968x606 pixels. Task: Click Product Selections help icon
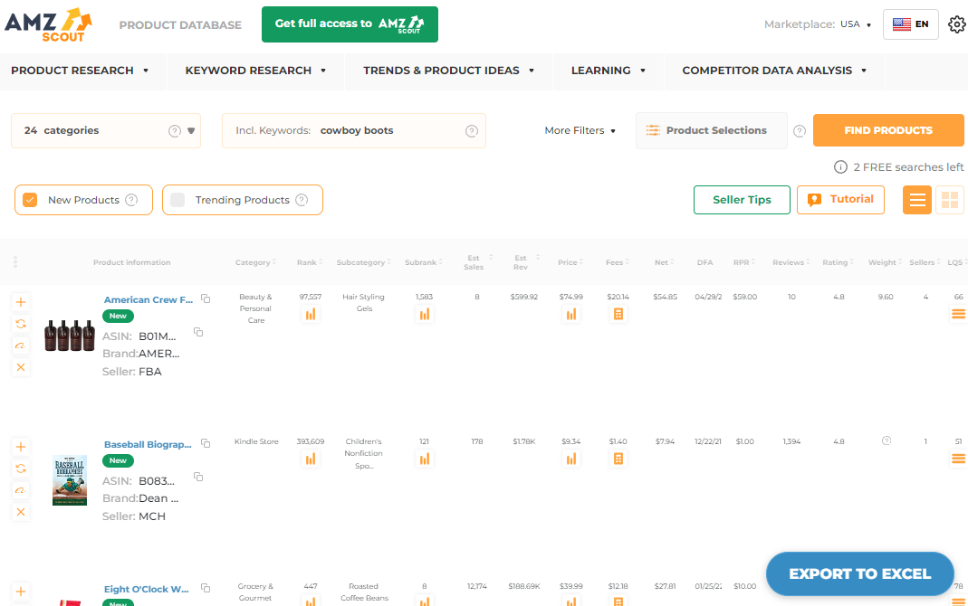(x=800, y=130)
